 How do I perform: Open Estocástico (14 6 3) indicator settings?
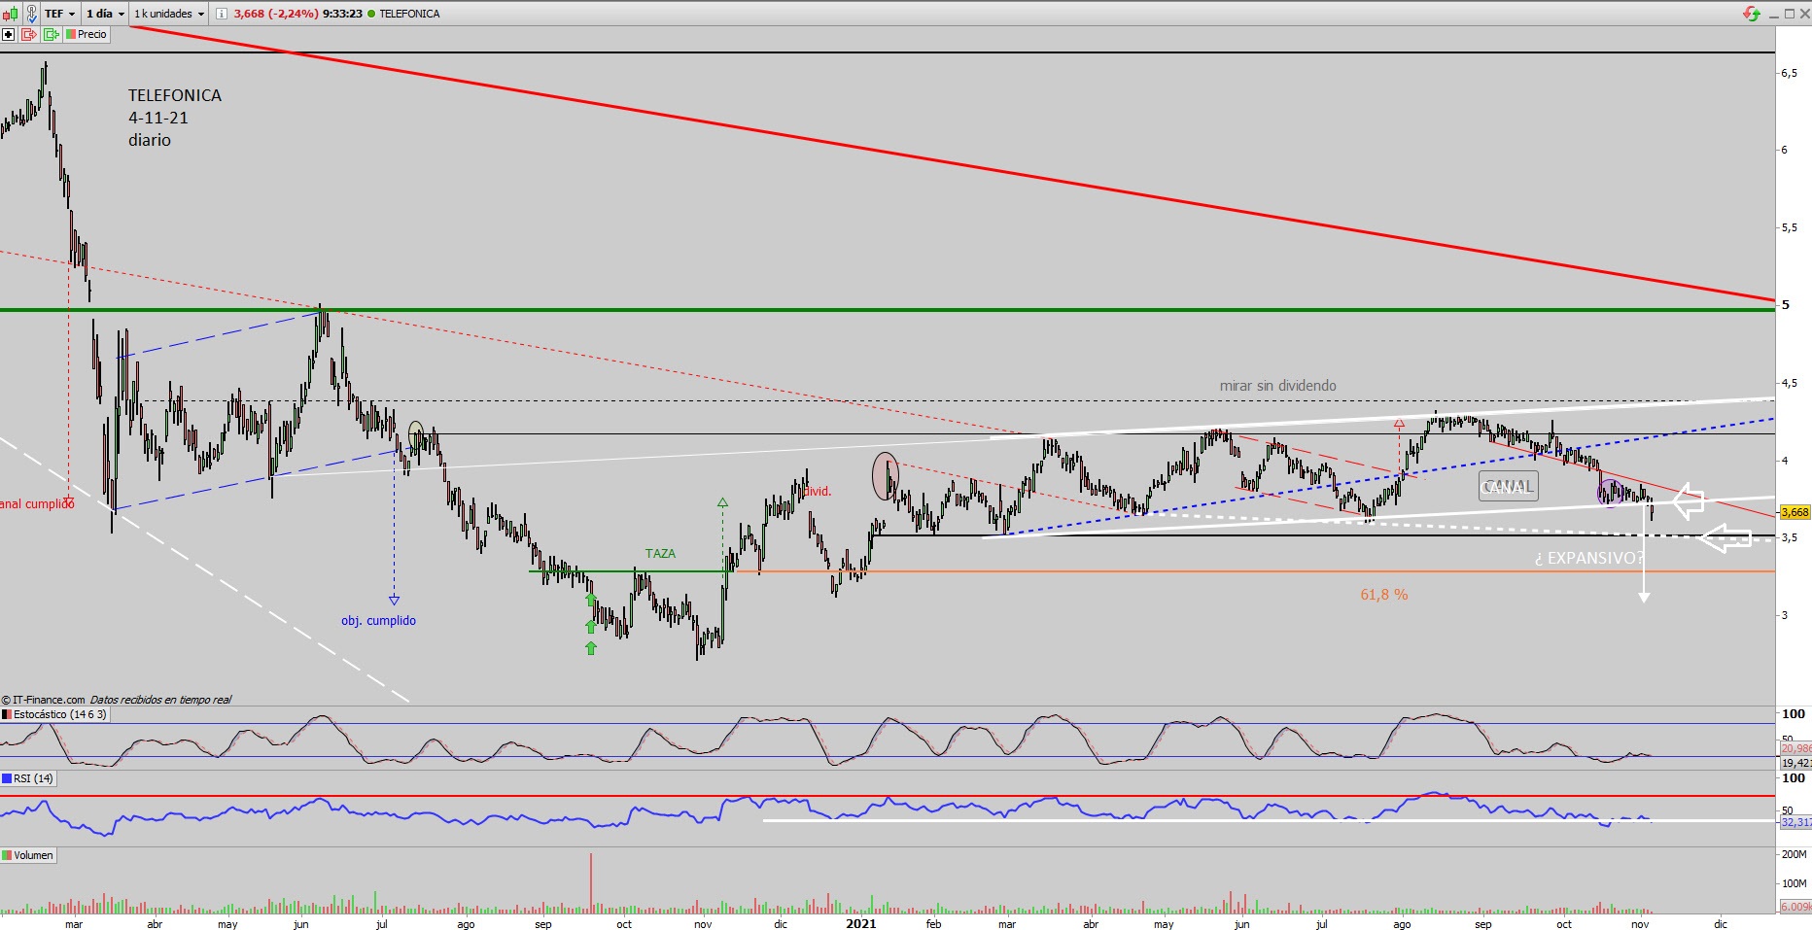click(x=54, y=714)
